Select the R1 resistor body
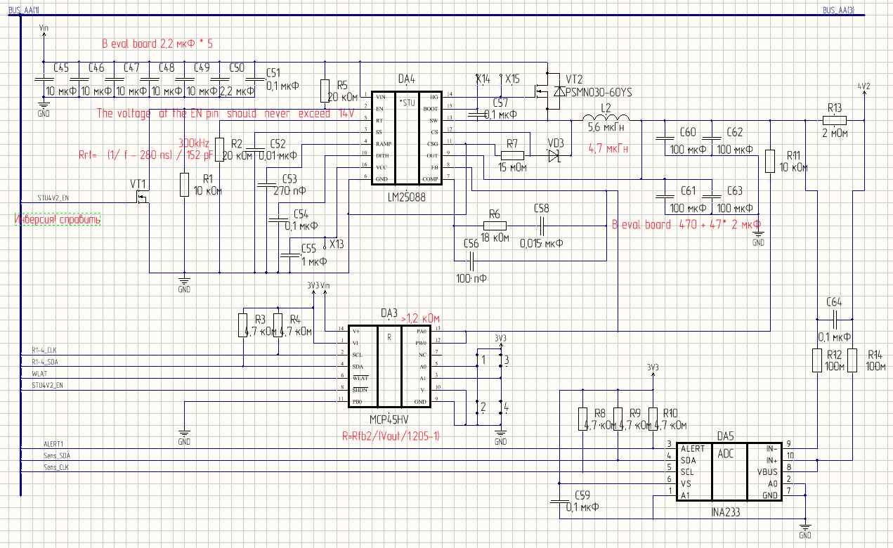893x548 pixels. tap(184, 184)
